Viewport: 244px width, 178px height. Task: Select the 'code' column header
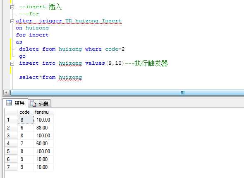[25, 112]
